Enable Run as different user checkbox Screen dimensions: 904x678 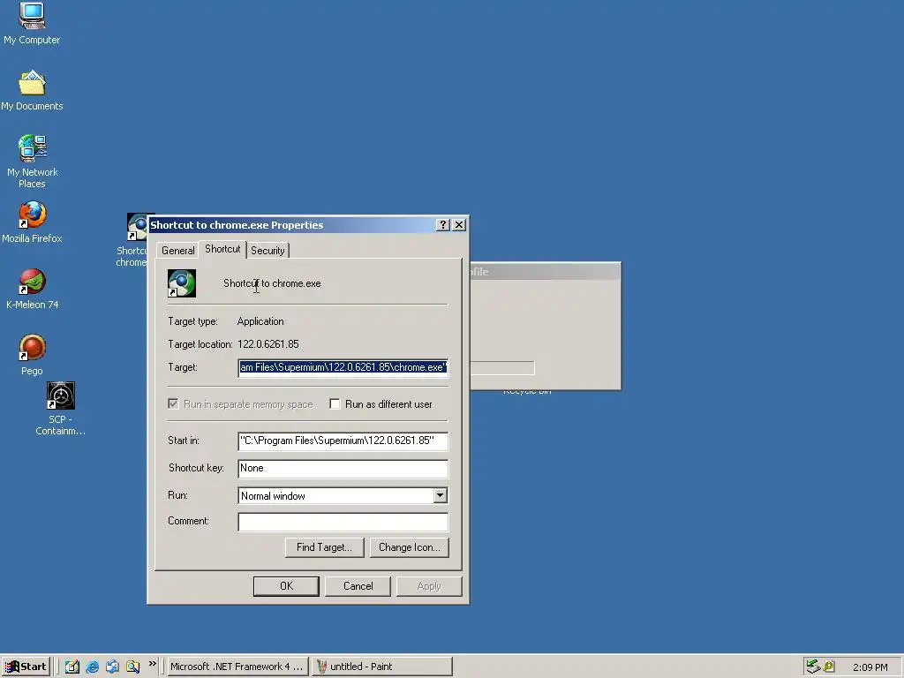335,403
